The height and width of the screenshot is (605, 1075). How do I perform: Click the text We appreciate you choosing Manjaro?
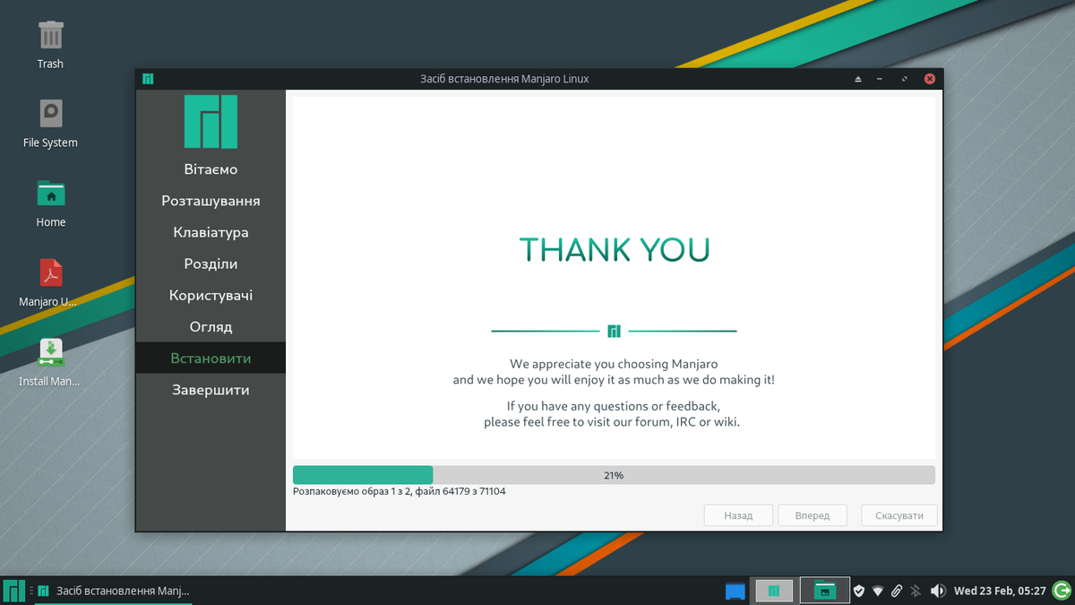coord(614,364)
